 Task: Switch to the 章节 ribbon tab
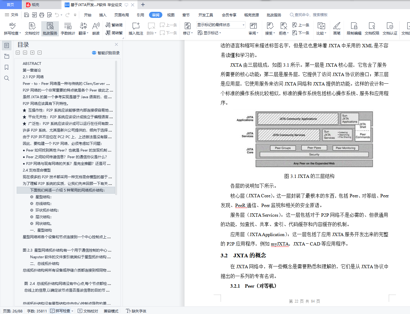click(x=186, y=15)
